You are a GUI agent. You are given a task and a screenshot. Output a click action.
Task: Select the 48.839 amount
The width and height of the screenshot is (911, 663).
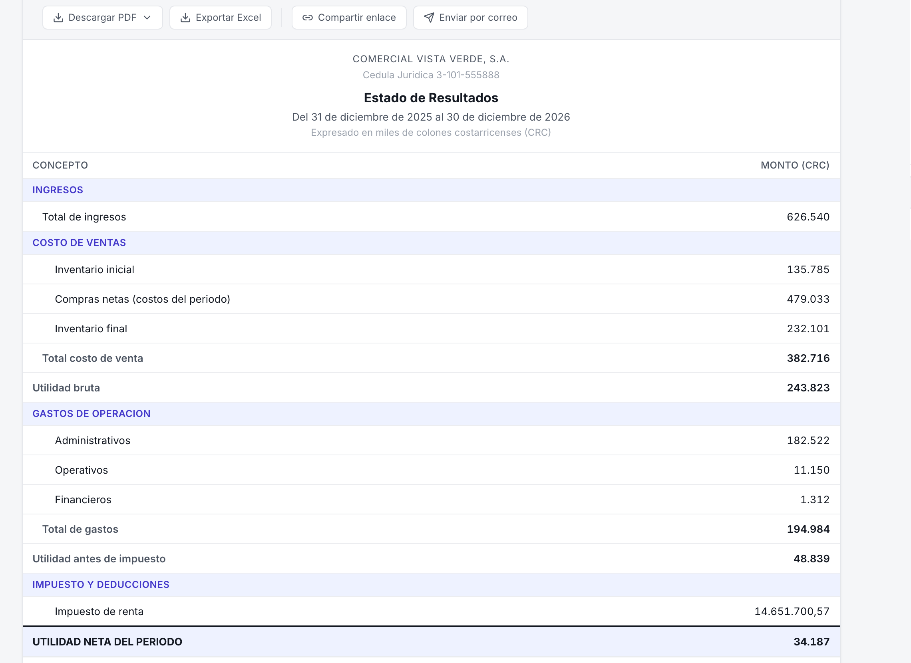coord(812,559)
